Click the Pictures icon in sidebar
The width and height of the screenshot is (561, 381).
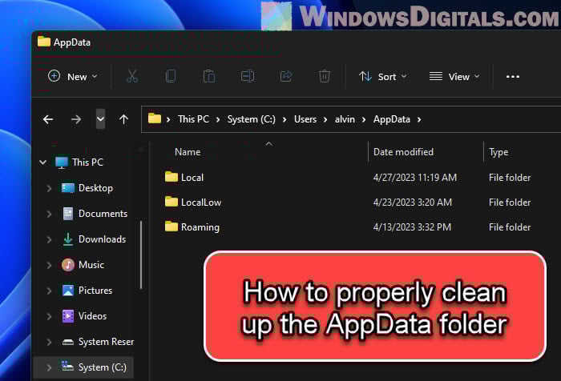tap(68, 291)
